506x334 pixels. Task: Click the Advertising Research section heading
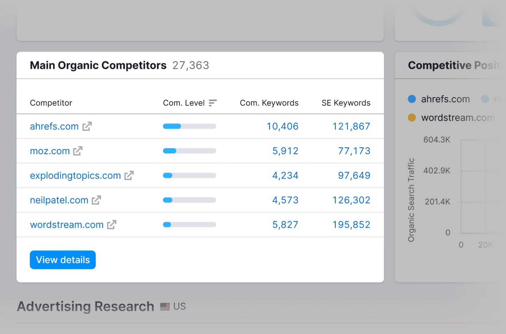pyautogui.click(x=85, y=306)
